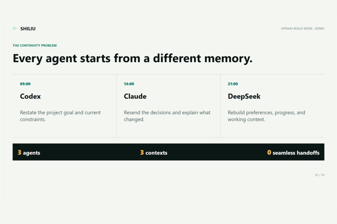Viewport: 337px width, 224px height.
Task: Click 'Restate the project goal' description
Action: 60,116
